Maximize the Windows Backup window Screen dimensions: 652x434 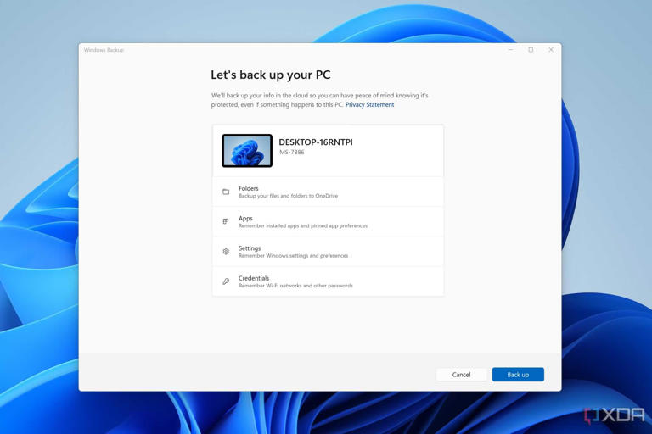pyautogui.click(x=531, y=50)
